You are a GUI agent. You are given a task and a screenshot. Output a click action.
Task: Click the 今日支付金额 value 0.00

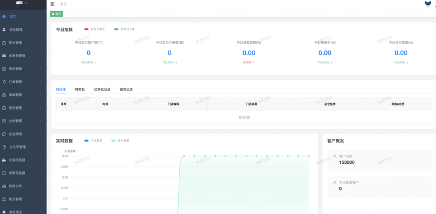pyautogui.click(x=401, y=53)
